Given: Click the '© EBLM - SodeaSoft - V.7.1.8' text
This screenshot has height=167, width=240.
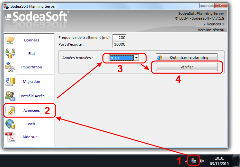Looking at the screenshot, I should point(200,18).
